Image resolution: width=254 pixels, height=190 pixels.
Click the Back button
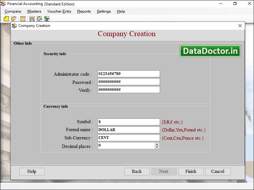click(137, 171)
